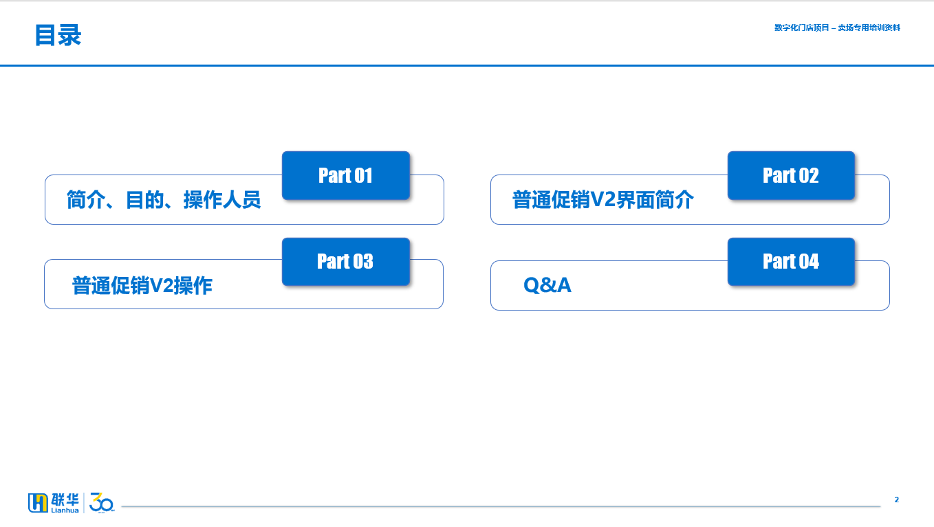Click the Part 01 blue label
Image resolution: width=934 pixels, height=527 pixels.
coord(345,175)
